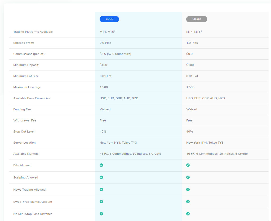Click EAs Allowed checkmark in EDGE column
This screenshot has height=221, width=271.
click(101, 165)
